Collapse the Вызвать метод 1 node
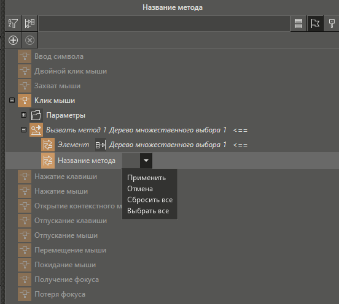 pos(23,130)
